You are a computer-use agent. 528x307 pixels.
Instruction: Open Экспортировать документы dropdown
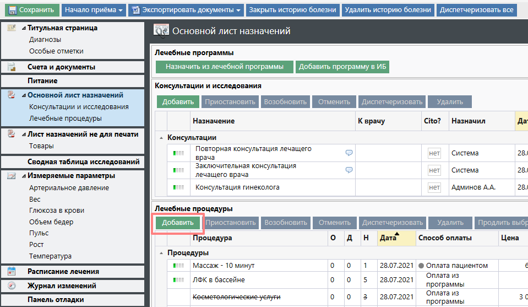[x=186, y=10]
